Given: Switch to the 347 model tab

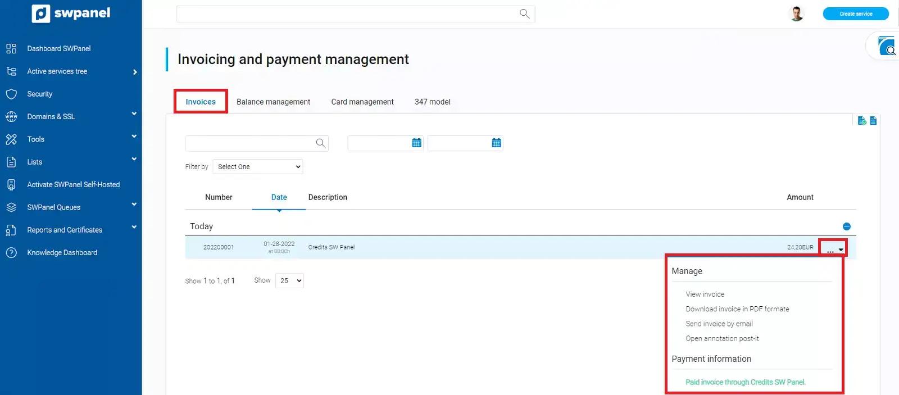Looking at the screenshot, I should coord(433,102).
